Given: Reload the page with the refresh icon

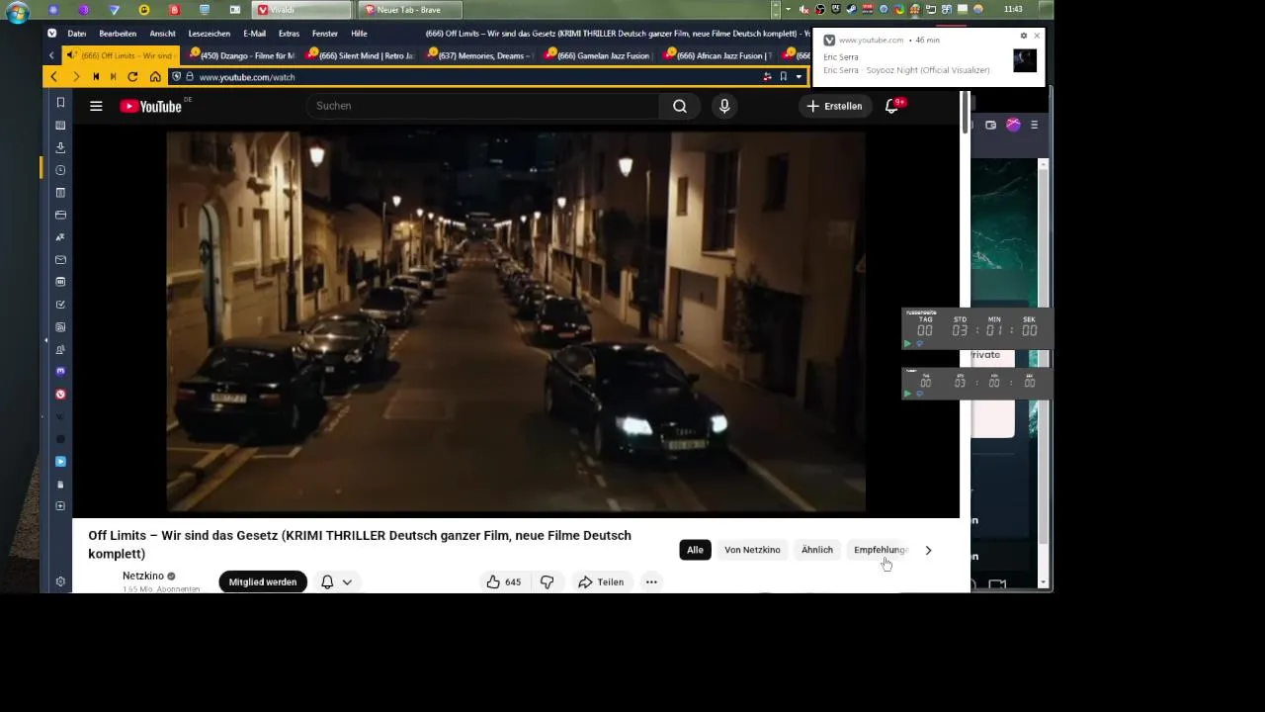Looking at the screenshot, I should tap(132, 76).
